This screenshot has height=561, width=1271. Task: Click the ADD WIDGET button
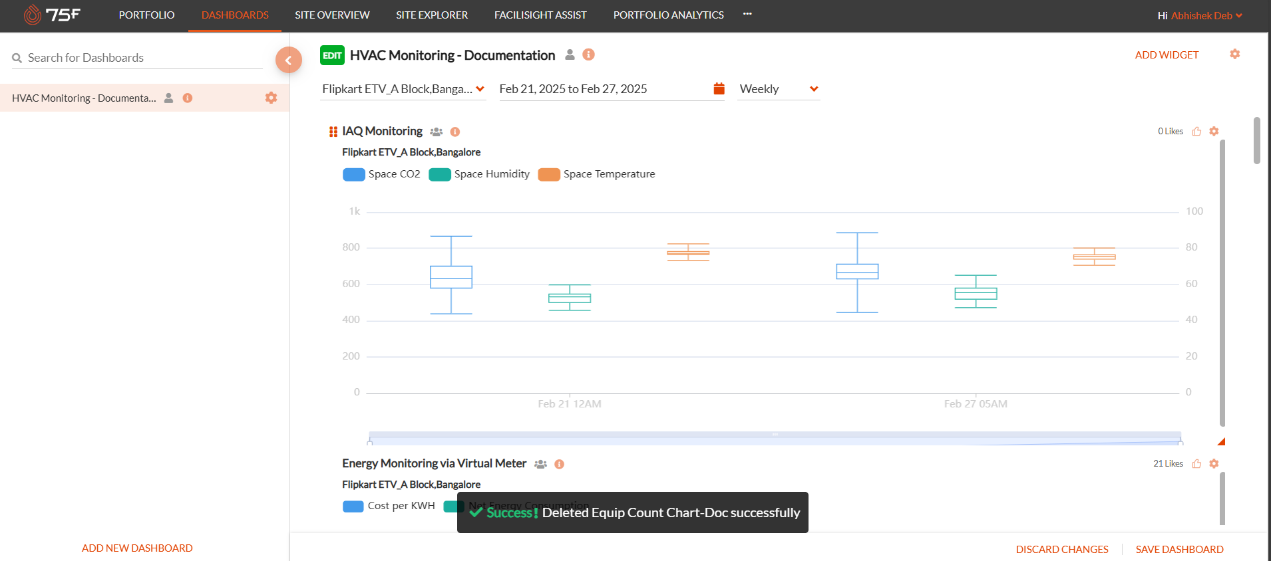pos(1167,55)
